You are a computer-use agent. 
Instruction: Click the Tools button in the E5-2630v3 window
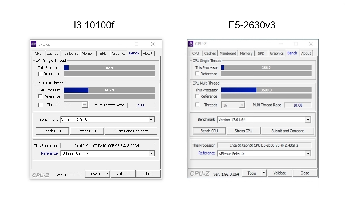pos(252,173)
